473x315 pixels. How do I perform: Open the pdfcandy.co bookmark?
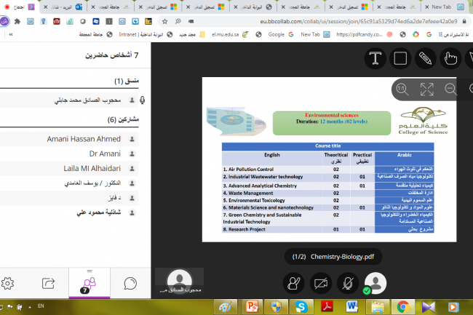[x=365, y=35]
